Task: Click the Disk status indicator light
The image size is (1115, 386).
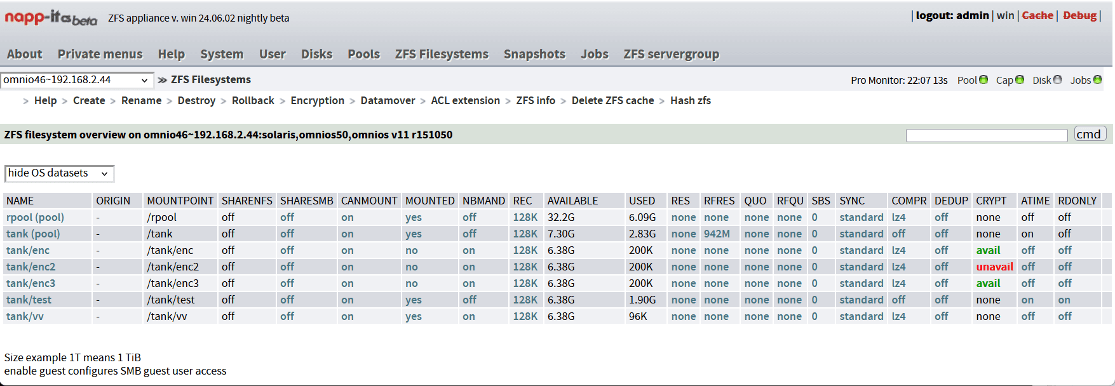Action: point(1057,79)
